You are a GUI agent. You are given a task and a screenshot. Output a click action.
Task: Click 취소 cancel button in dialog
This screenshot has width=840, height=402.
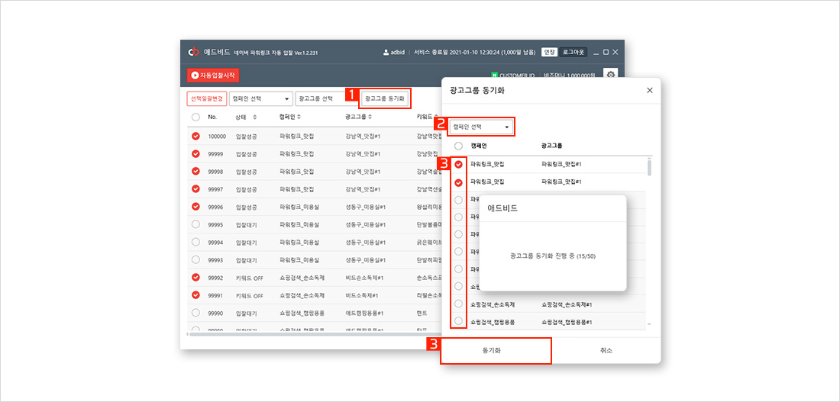(606, 351)
